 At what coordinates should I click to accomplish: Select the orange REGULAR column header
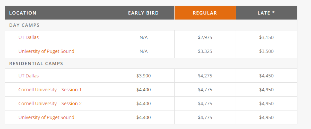205,13
